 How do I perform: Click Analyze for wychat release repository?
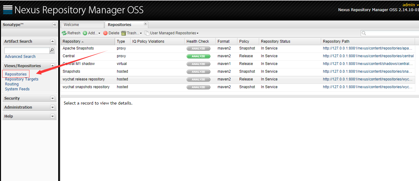tap(198, 80)
